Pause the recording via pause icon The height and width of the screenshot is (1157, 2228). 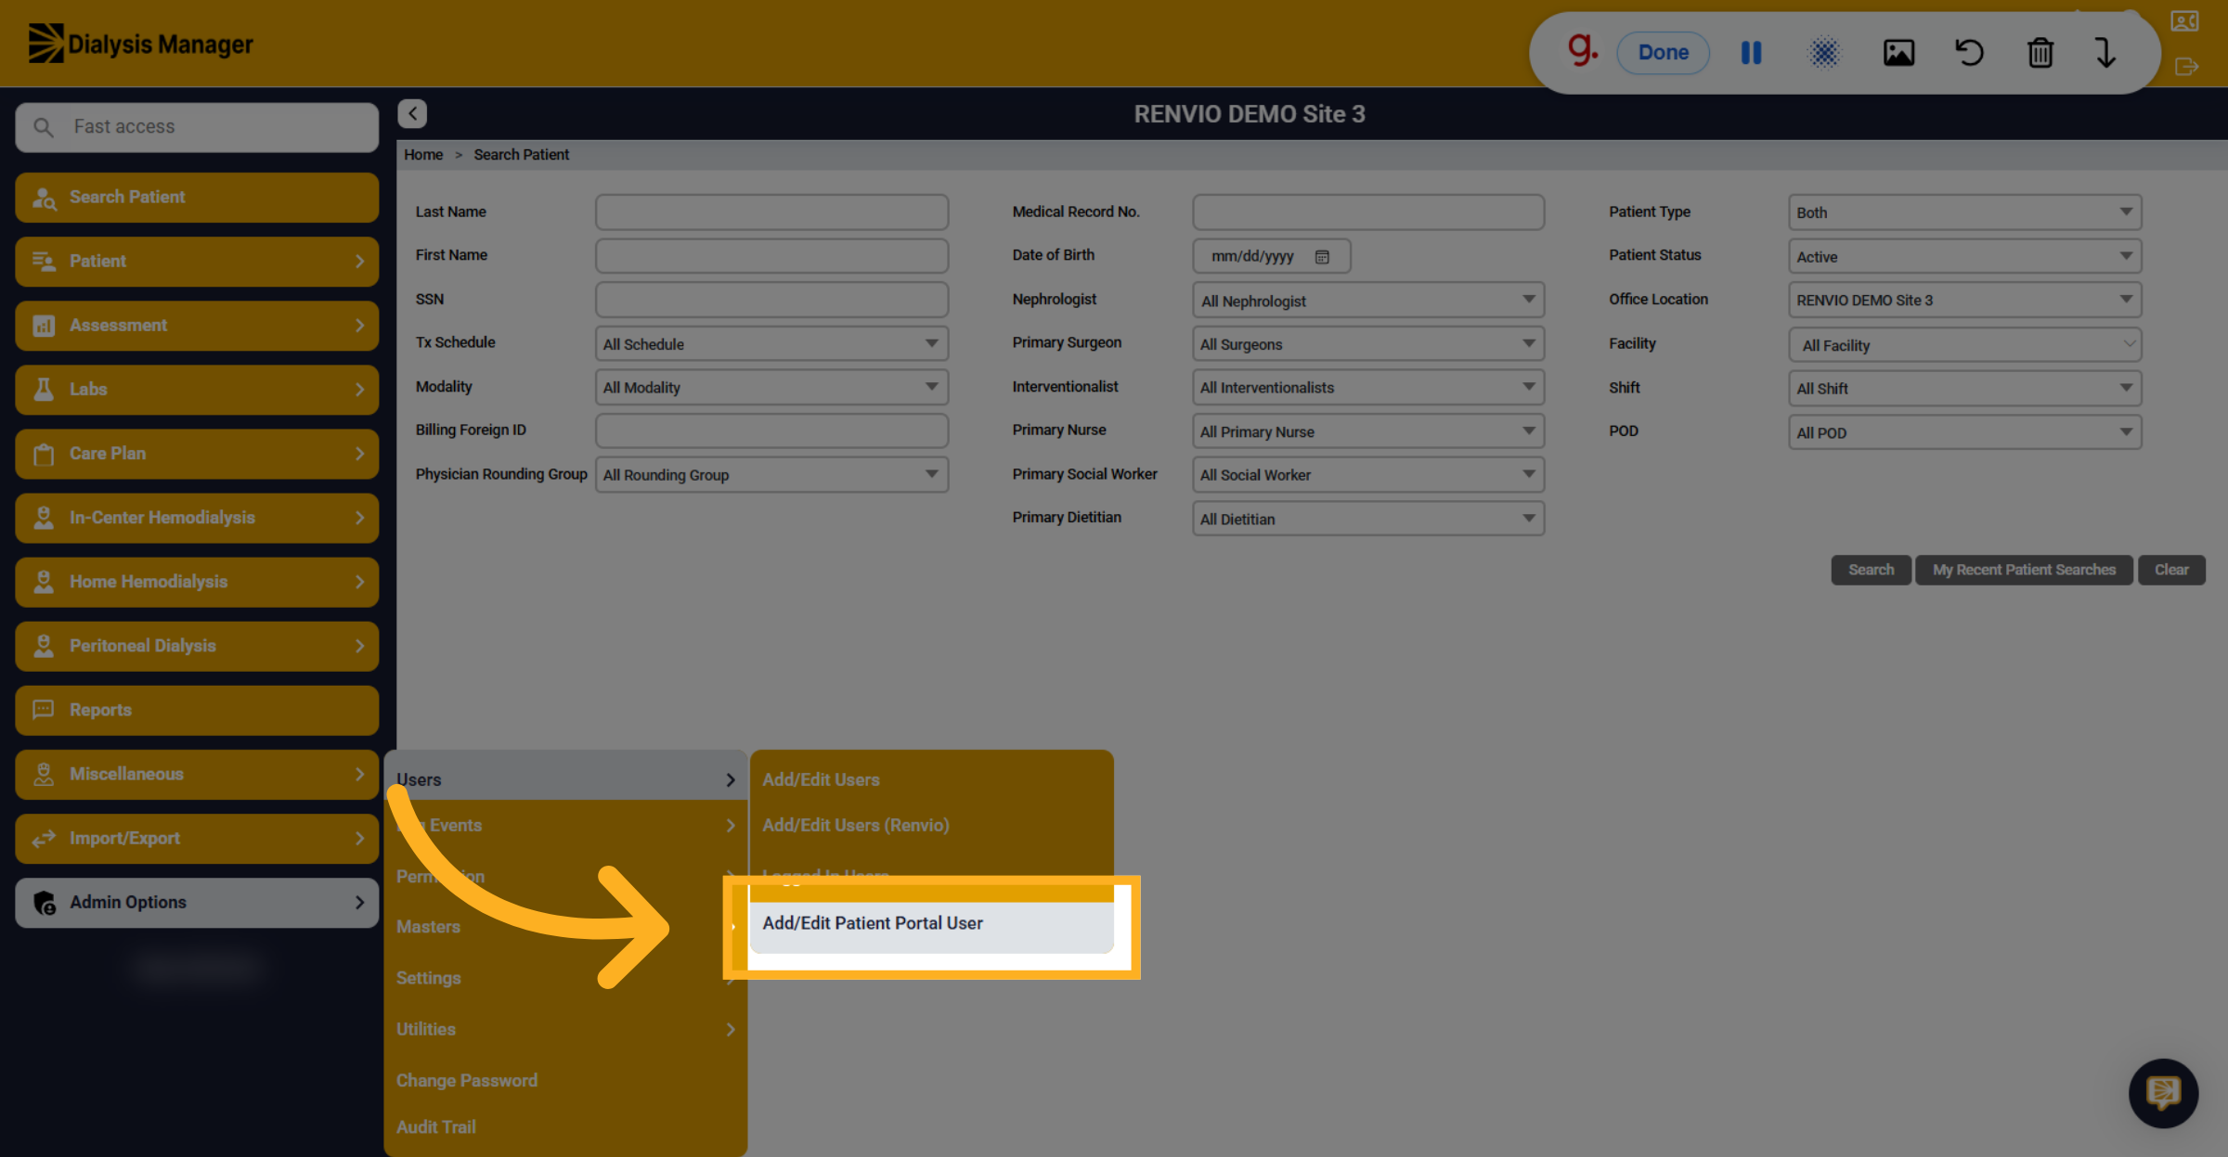(x=1751, y=53)
